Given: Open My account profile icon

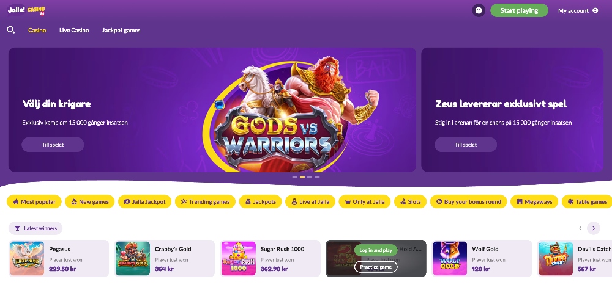Looking at the screenshot, I should coord(595,10).
